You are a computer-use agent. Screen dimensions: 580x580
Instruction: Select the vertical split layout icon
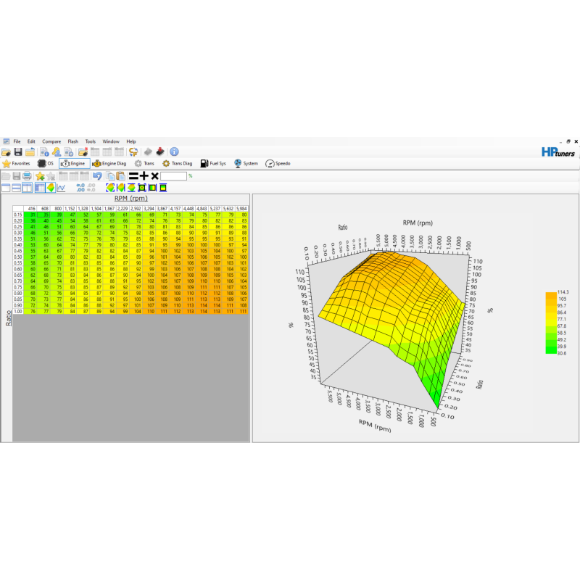(27, 188)
